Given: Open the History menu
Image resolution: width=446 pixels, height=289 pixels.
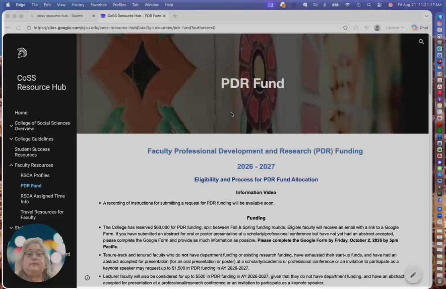Looking at the screenshot, I should 78,5.
